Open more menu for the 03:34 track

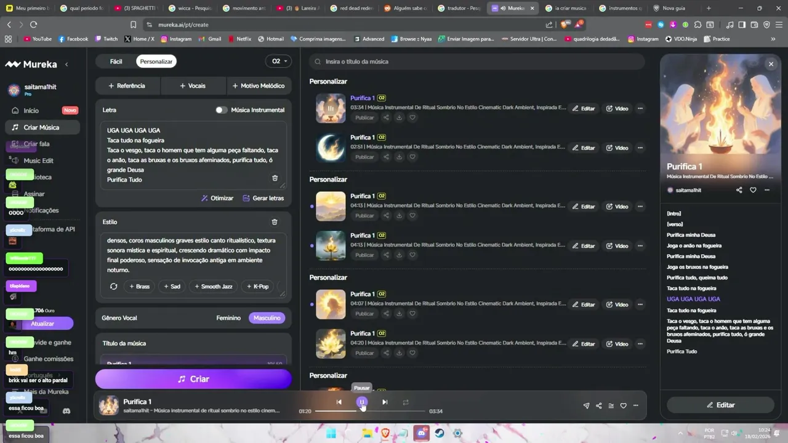640,108
